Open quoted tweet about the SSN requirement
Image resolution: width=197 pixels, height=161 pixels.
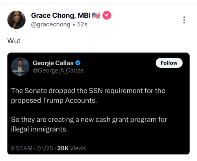tap(98, 104)
